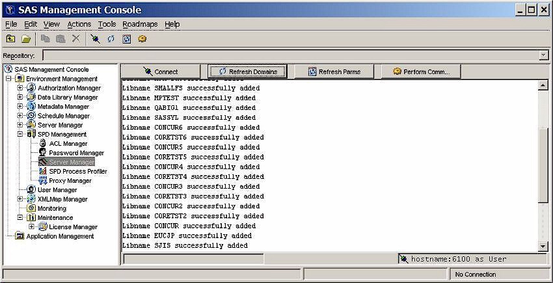Click the perform command gear toolbar icon
Image resolution: width=553 pixels, height=283 pixels.
coord(142,39)
